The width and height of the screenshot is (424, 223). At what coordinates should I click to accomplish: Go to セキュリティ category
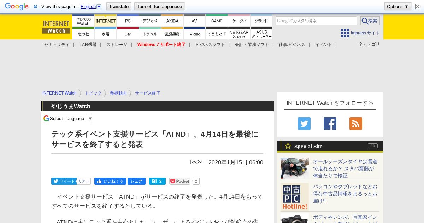[x=57, y=45]
